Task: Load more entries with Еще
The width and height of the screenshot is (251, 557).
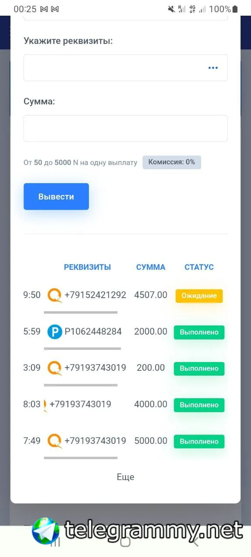Action: (x=125, y=477)
